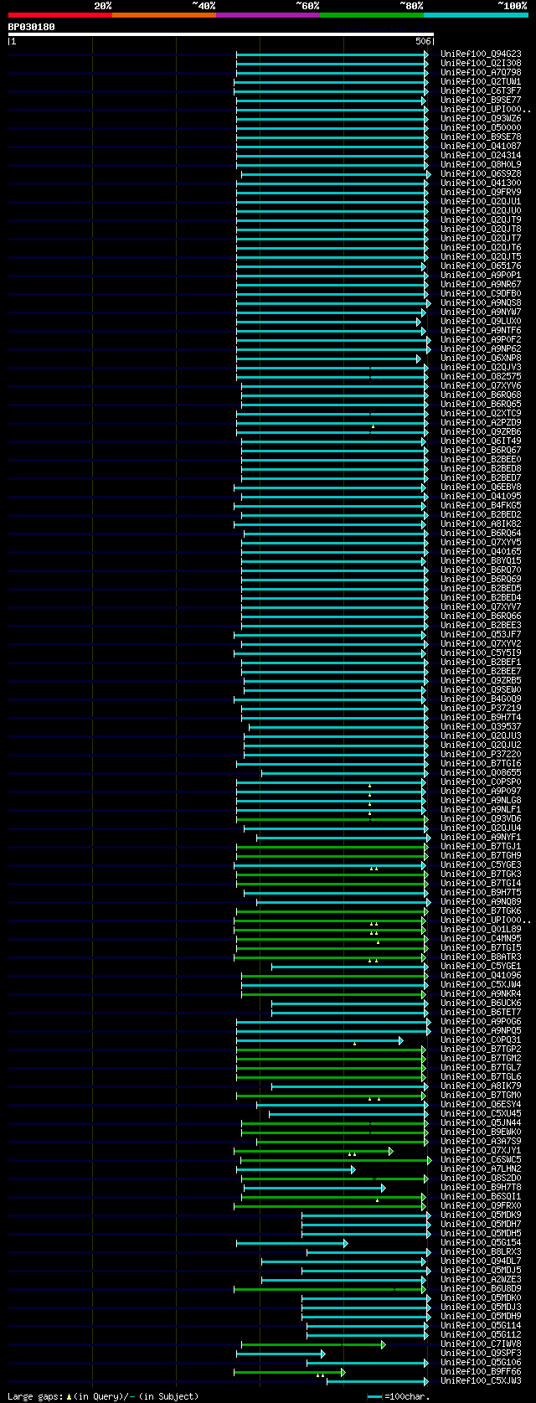Select subject label UniRef100_Q9SEW0
The image size is (536, 1403).
point(481,690)
